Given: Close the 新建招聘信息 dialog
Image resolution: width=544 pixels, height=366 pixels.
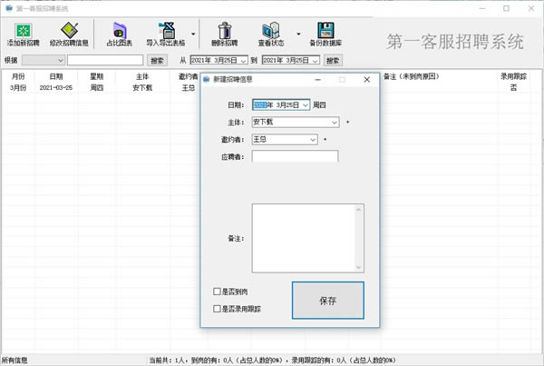Looking at the screenshot, I should click(366, 80).
